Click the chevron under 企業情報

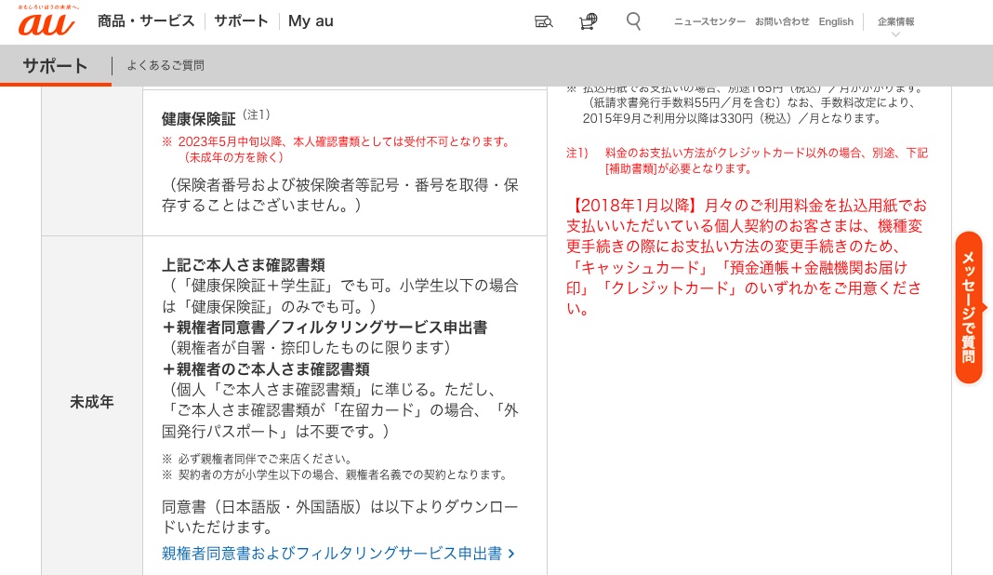pyautogui.click(x=895, y=34)
